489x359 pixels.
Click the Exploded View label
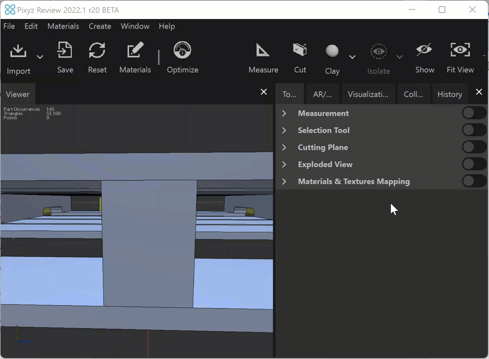click(x=325, y=164)
